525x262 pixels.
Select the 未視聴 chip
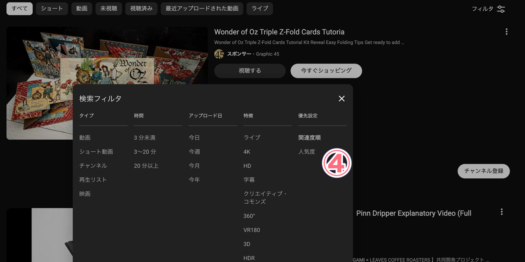click(x=109, y=8)
